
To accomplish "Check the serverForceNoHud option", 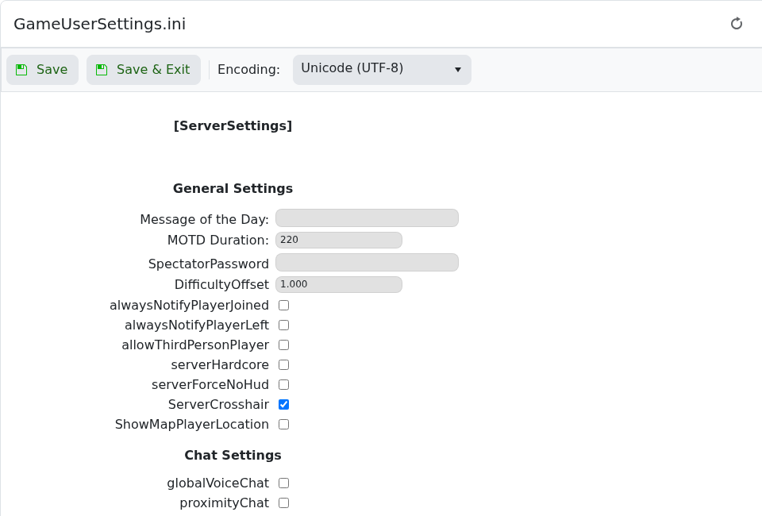I will pos(284,385).
